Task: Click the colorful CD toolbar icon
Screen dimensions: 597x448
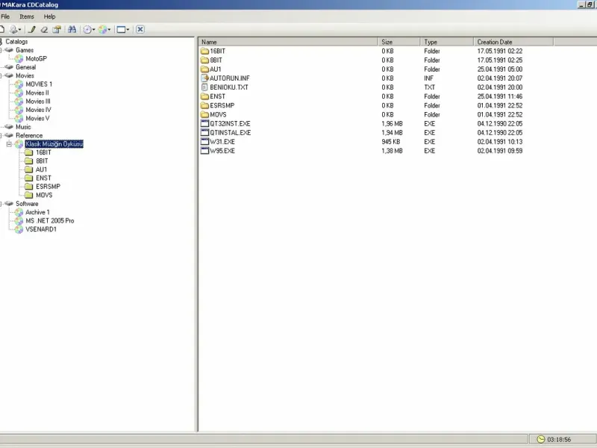Action: click(x=102, y=29)
